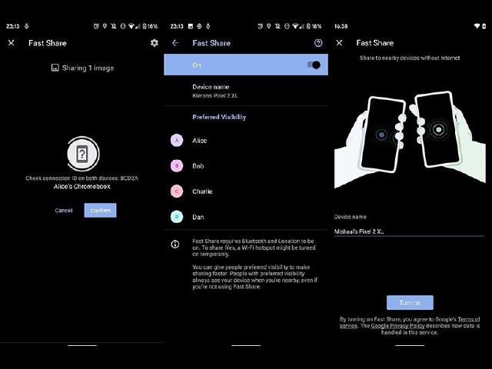Screen dimensions: 492x369
Task: Tap the back arrow in Fast Share settings
Action: [175, 43]
